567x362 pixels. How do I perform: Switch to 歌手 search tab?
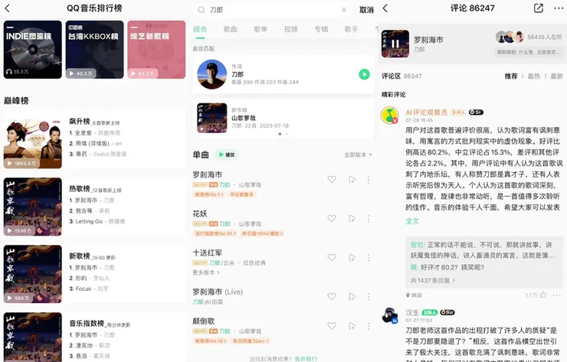(x=351, y=29)
